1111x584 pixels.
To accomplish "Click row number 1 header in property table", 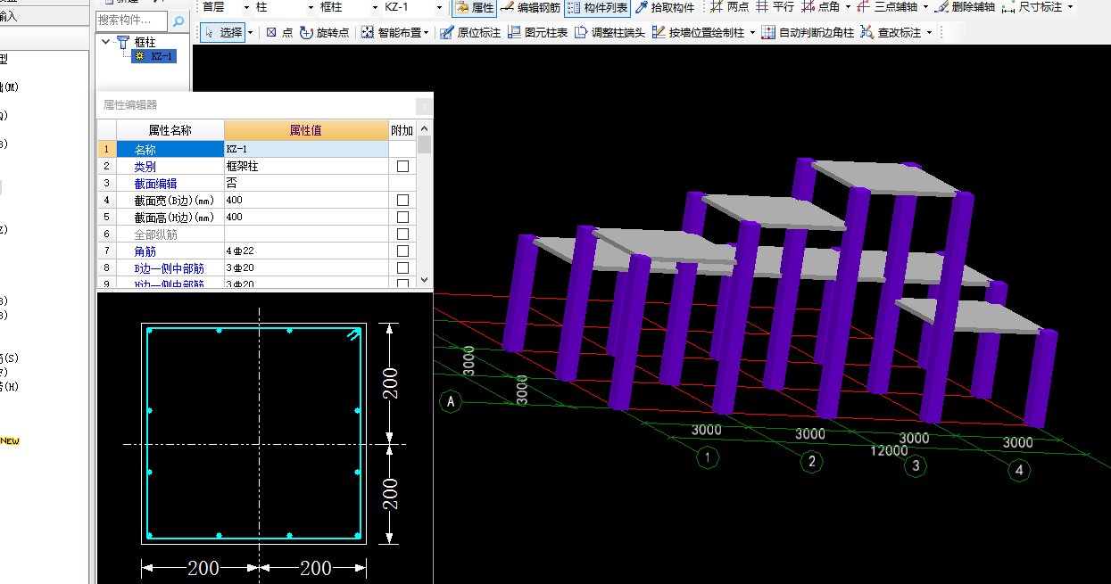I will 106,149.
